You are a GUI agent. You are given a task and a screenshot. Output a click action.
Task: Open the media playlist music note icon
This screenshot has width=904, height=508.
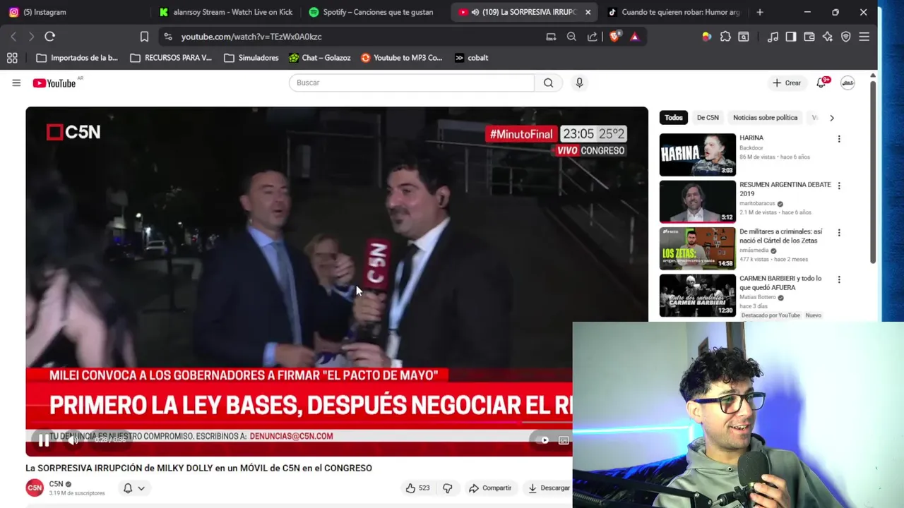(773, 37)
